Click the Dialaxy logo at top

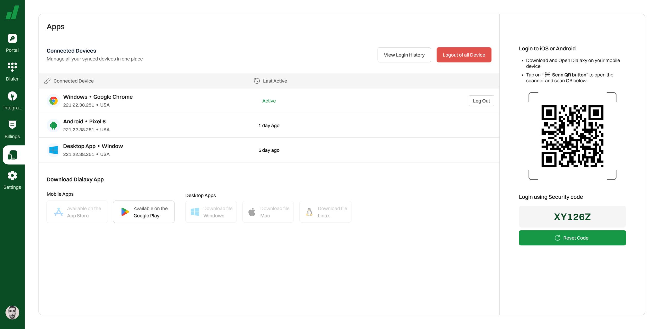click(x=12, y=12)
